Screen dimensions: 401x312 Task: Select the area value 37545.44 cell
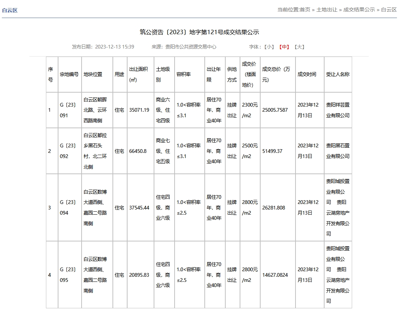click(139, 208)
